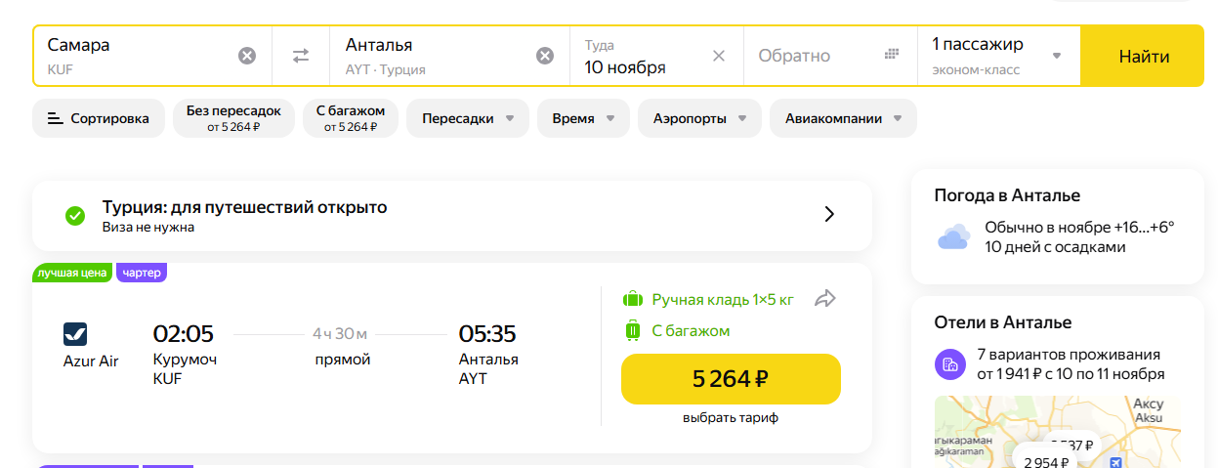1218x468 pixels.
Task: Click the purple hotels icon
Action: [948, 364]
